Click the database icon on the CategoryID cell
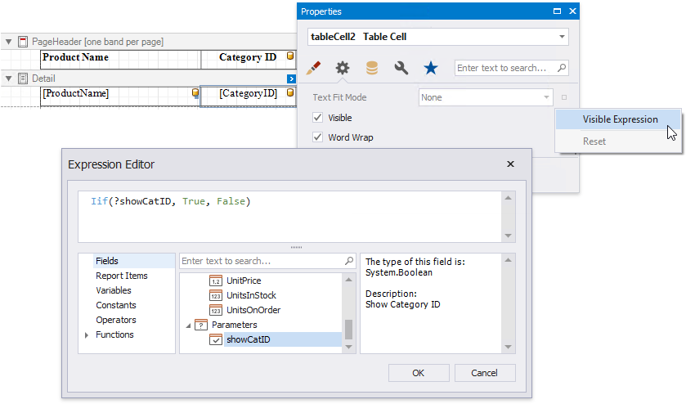 (x=290, y=94)
